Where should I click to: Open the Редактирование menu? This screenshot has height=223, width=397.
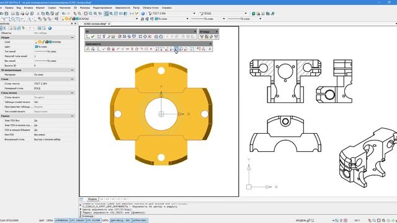(x=102, y=8)
